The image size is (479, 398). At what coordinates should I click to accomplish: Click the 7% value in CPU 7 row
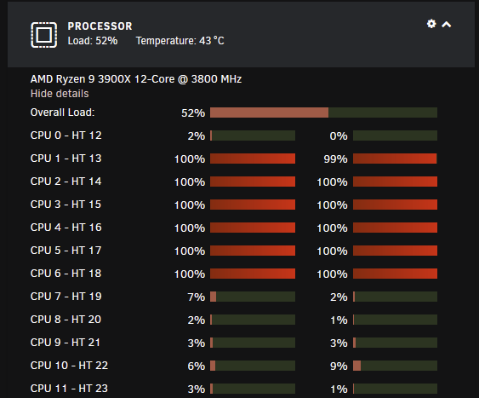click(197, 297)
